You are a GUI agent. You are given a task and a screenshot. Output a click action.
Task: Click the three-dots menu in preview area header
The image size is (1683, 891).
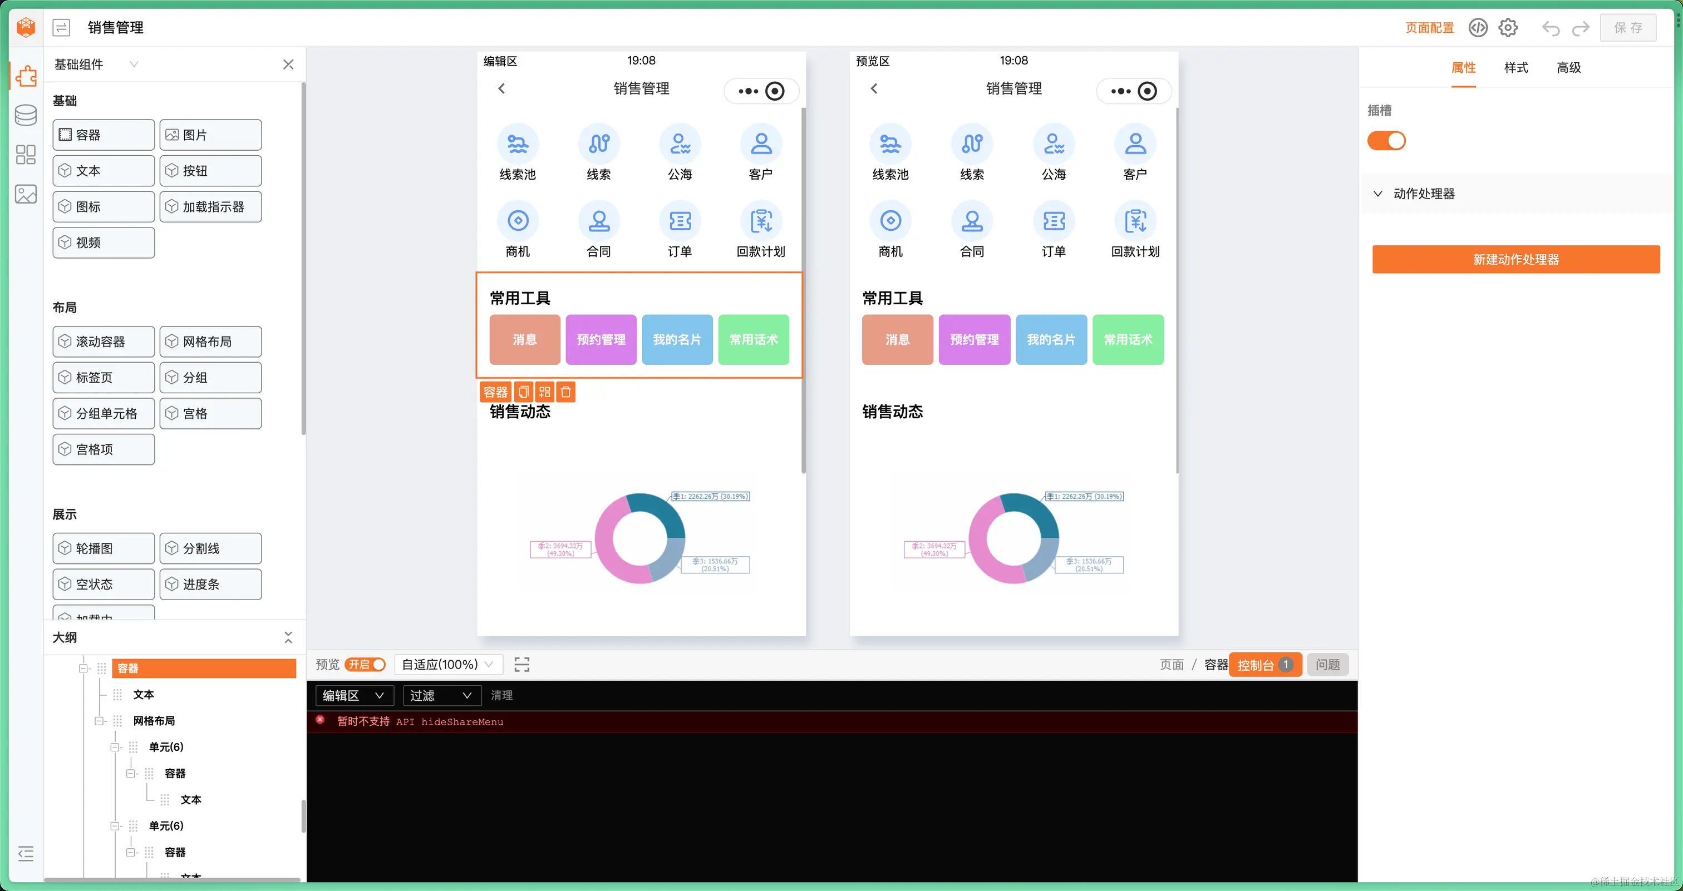coord(1120,91)
